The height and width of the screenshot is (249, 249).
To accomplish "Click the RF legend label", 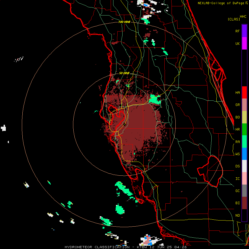I will 237,31.
